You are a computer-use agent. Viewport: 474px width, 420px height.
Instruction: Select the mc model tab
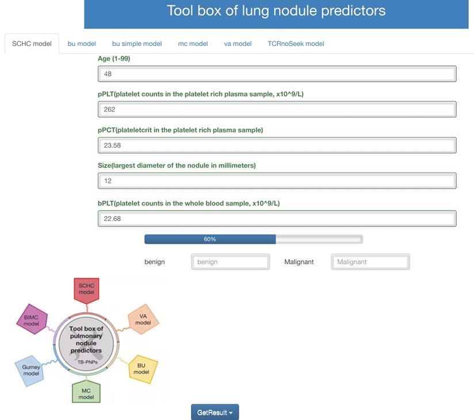[x=193, y=44]
